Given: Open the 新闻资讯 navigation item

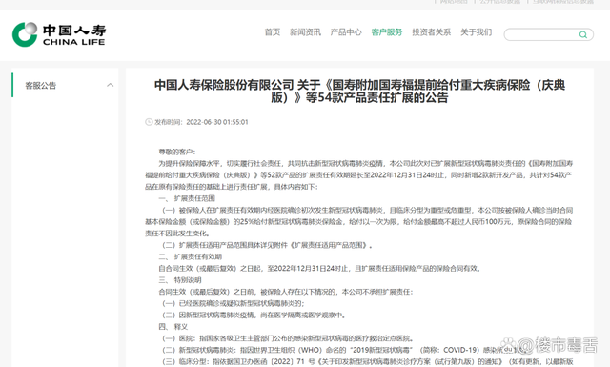Looking at the screenshot, I should click(305, 31).
